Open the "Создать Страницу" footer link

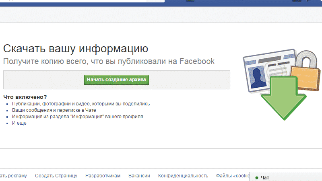coord(56,176)
